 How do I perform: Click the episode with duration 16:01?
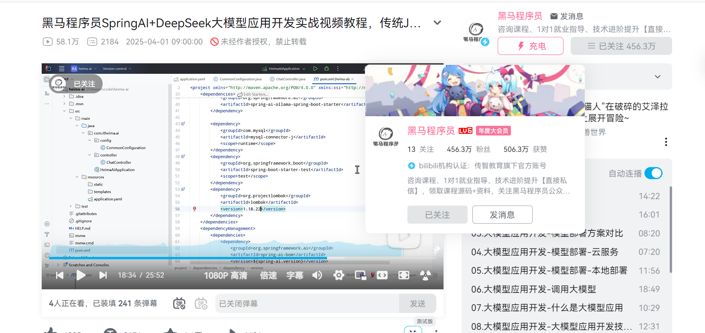(x=649, y=215)
